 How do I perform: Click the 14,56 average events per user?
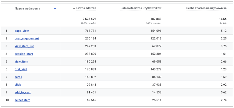coord(223,19)
